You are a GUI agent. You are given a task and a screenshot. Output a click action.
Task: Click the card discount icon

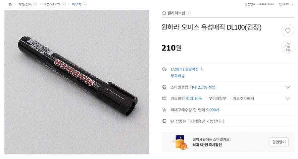[x=164, y=99]
